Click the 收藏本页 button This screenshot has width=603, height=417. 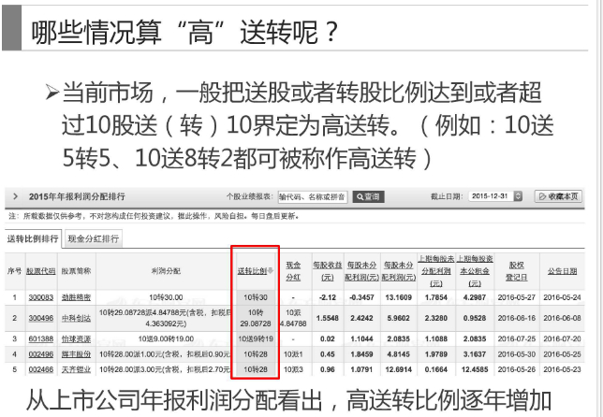558,196
